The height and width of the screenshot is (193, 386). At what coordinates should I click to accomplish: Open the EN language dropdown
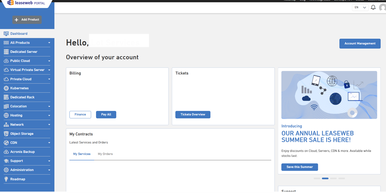pyautogui.click(x=360, y=8)
